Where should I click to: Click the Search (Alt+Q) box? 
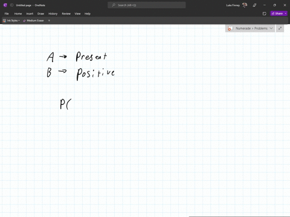click(x=147, y=5)
